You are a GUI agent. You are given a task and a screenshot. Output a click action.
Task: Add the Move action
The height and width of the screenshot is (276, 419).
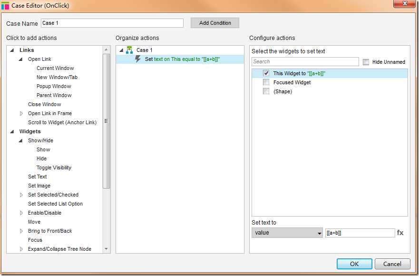tap(34, 222)
